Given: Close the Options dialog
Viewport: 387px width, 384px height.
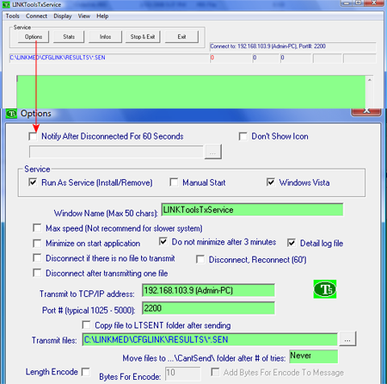Looking at the screenshot, I should point(366,111).
